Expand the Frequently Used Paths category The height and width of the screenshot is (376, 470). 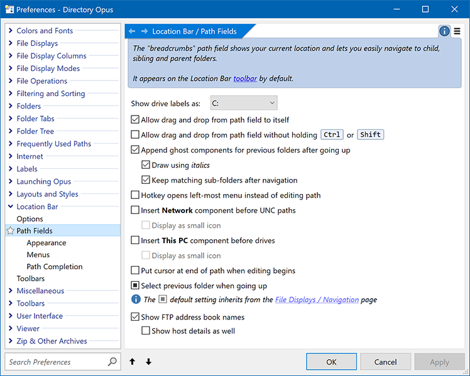pyautogui.click(x=11, y=143)
